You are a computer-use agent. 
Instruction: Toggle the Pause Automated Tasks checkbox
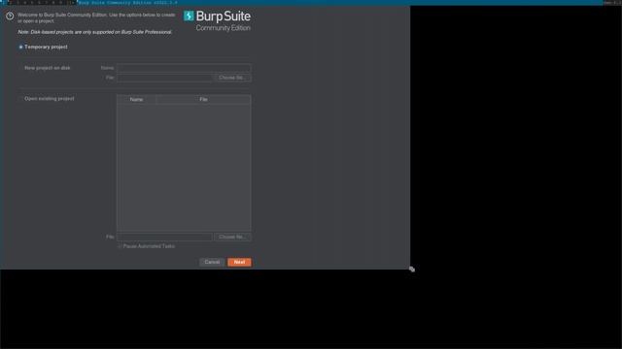(x=120, y=246)
